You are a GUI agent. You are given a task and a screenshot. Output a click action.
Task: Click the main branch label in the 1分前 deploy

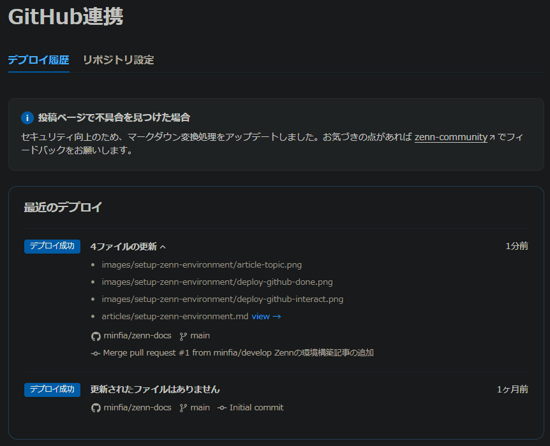point(200,336)
